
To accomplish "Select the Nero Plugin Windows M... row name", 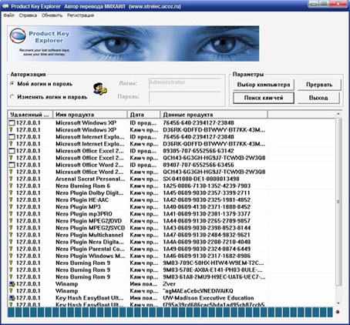I will [90, 256].
